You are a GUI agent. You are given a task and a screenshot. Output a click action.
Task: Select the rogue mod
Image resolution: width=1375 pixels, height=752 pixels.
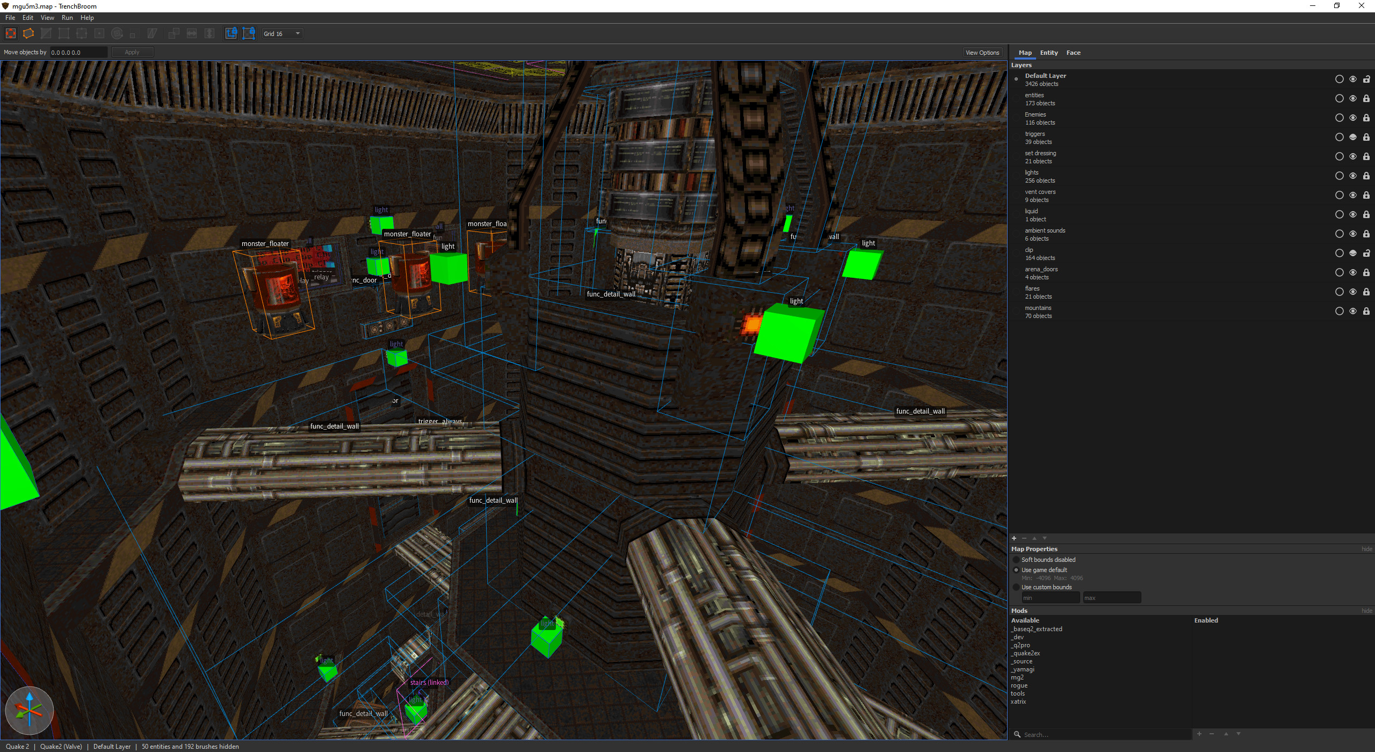point(1019,685)
